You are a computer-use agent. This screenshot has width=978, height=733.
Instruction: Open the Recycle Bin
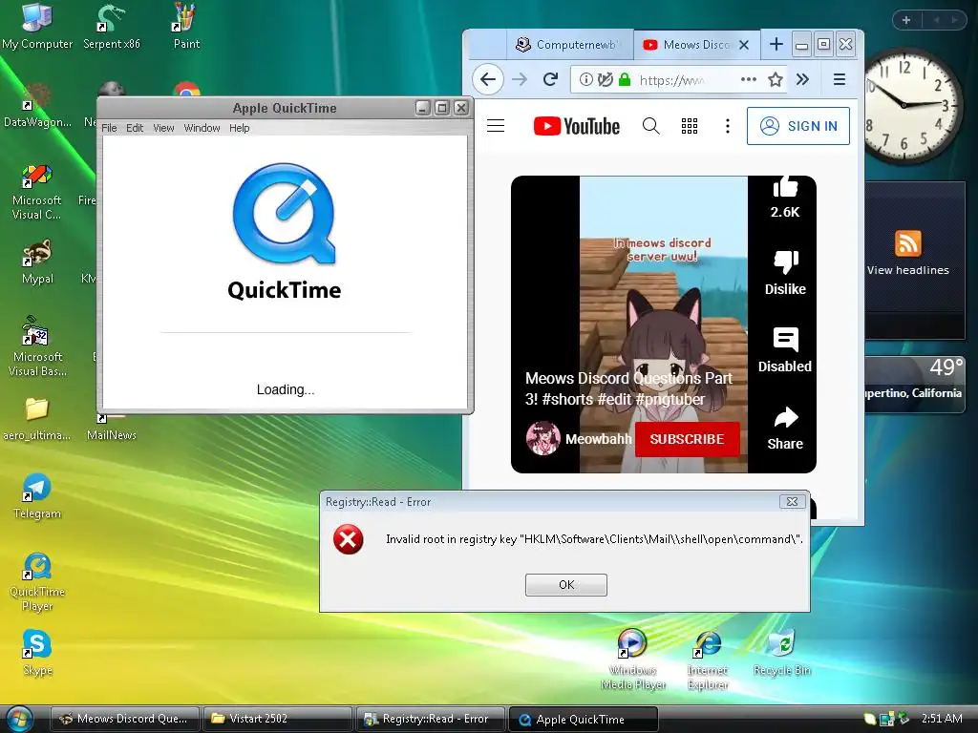click(781, 652)
